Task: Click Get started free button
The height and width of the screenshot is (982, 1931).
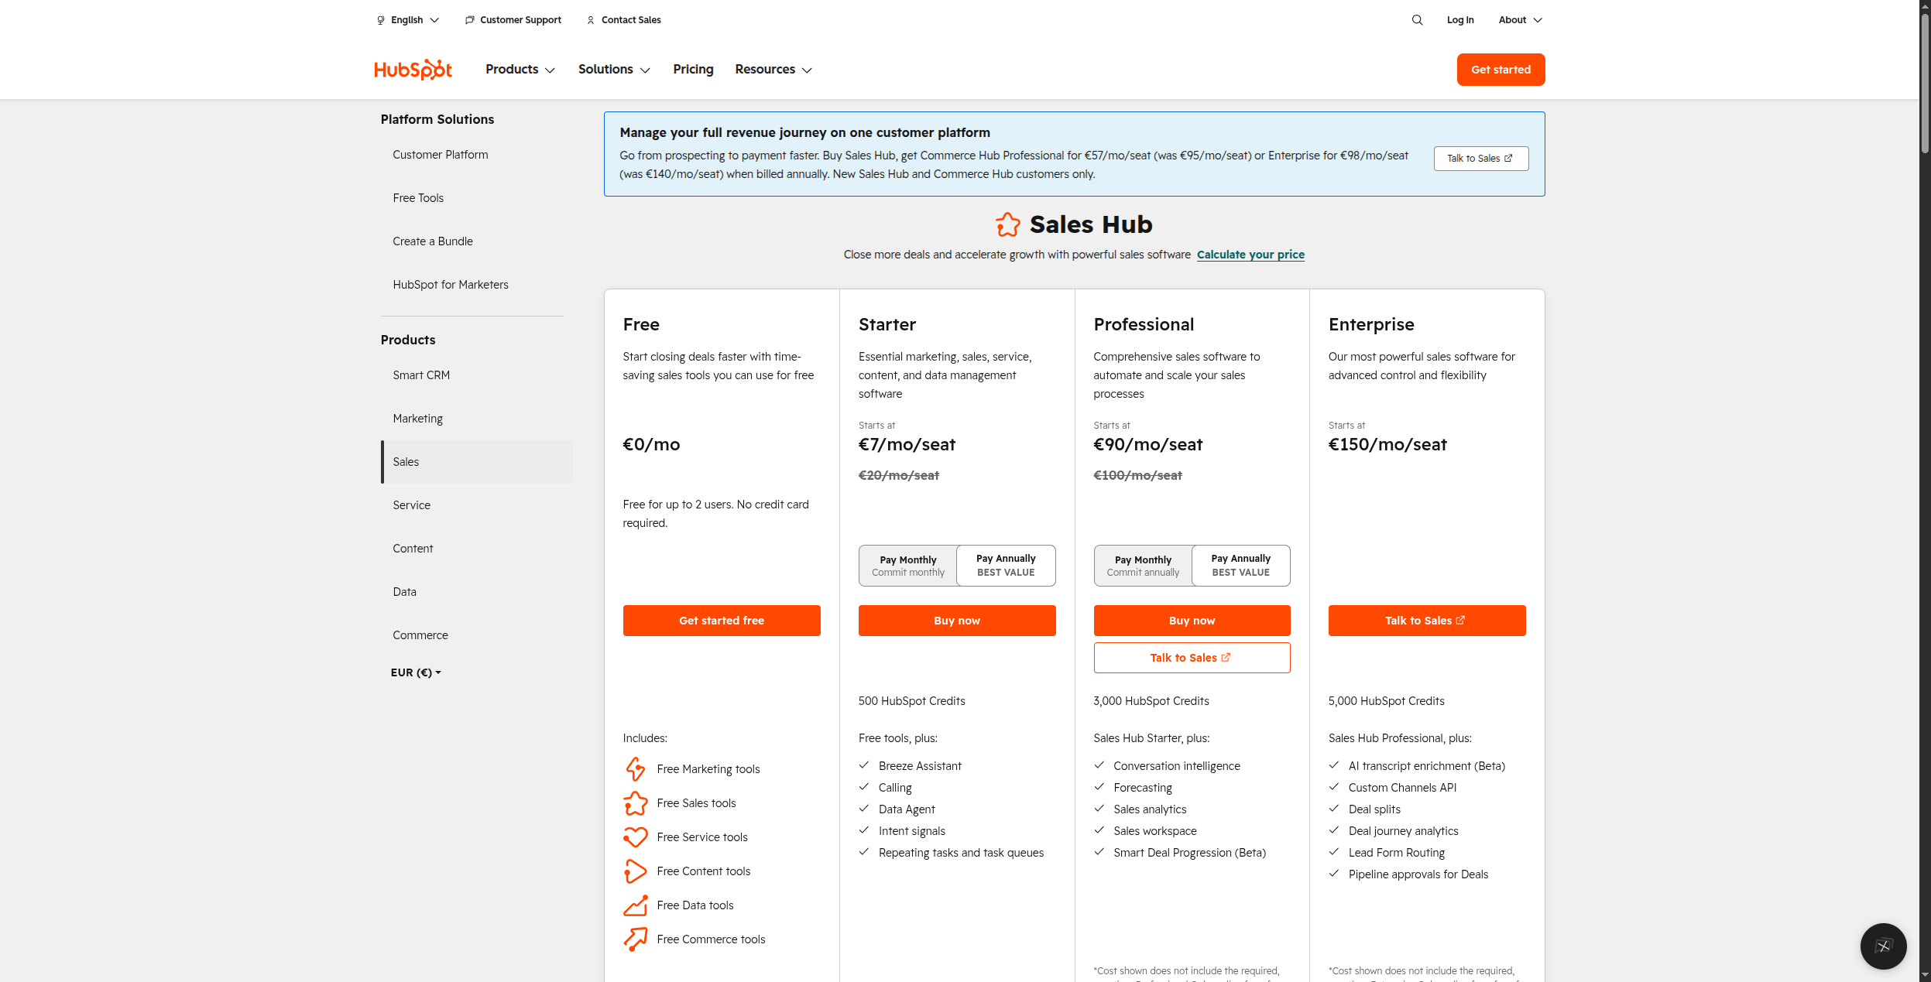Action: point(722,621)
